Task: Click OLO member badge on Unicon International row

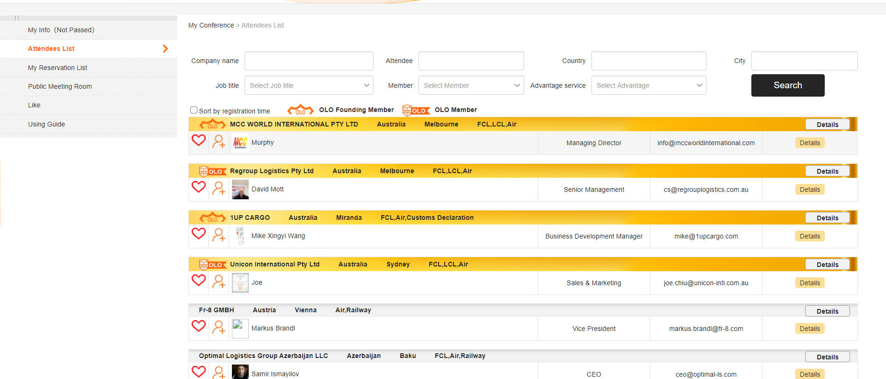Action: click(x=213, y=265)
